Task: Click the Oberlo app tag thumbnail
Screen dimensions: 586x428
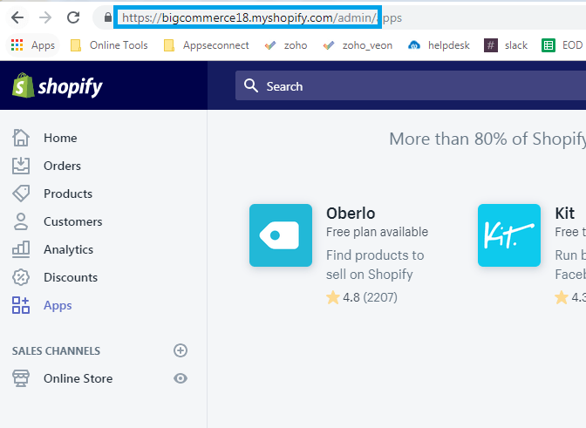Action: pos(281,235)
